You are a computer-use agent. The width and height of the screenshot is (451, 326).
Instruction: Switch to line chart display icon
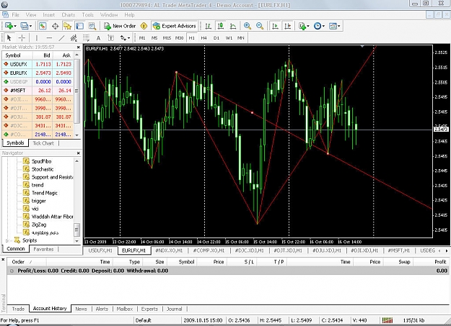coord(233,26)
